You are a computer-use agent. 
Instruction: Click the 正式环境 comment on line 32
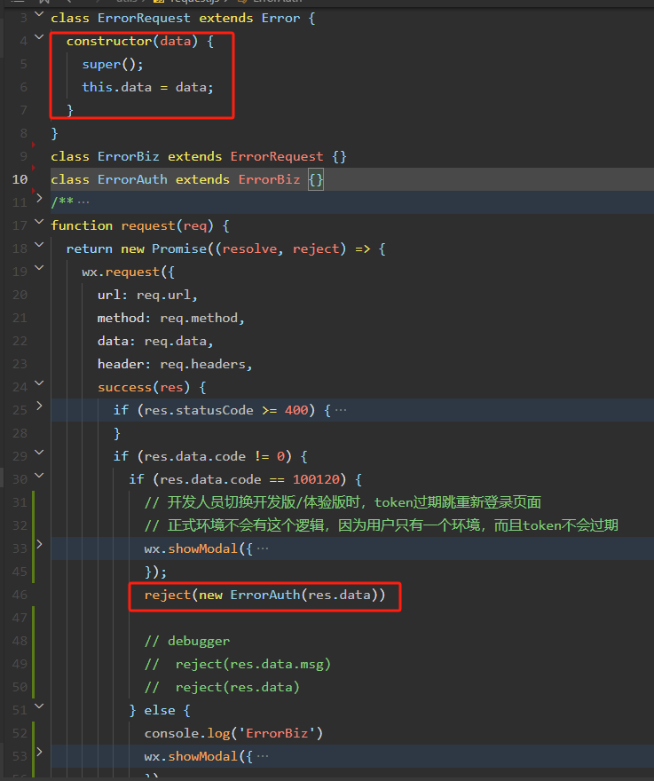click(x=381, y=525)
